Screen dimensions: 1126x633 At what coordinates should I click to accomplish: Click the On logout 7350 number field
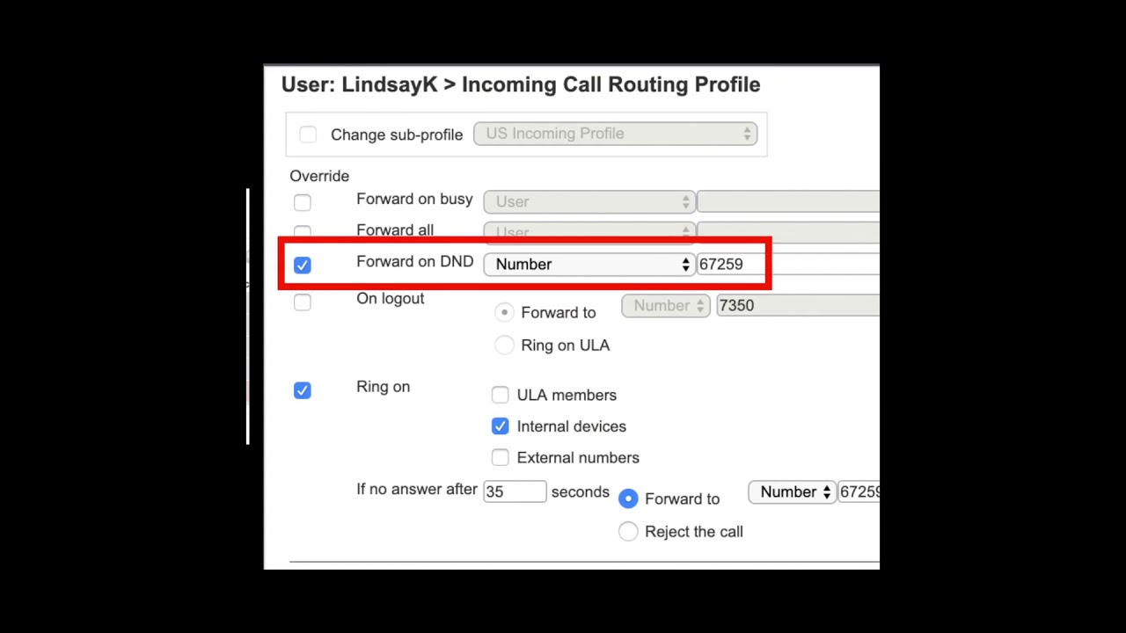pos(796,306)
